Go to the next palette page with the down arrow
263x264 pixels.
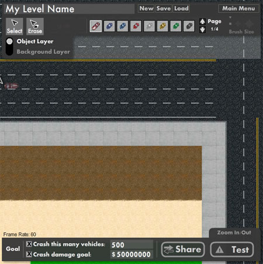pos(202,30)
